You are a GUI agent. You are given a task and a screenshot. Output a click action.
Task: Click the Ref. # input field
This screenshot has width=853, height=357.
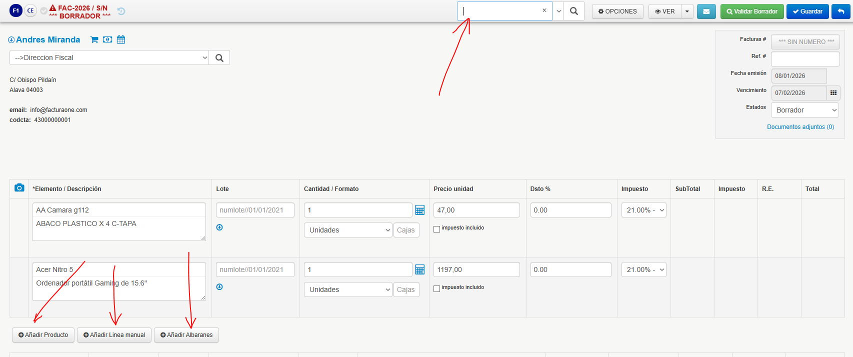tap(805, 59)
